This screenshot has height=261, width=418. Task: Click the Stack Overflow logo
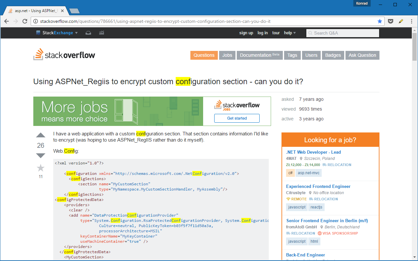64,54
